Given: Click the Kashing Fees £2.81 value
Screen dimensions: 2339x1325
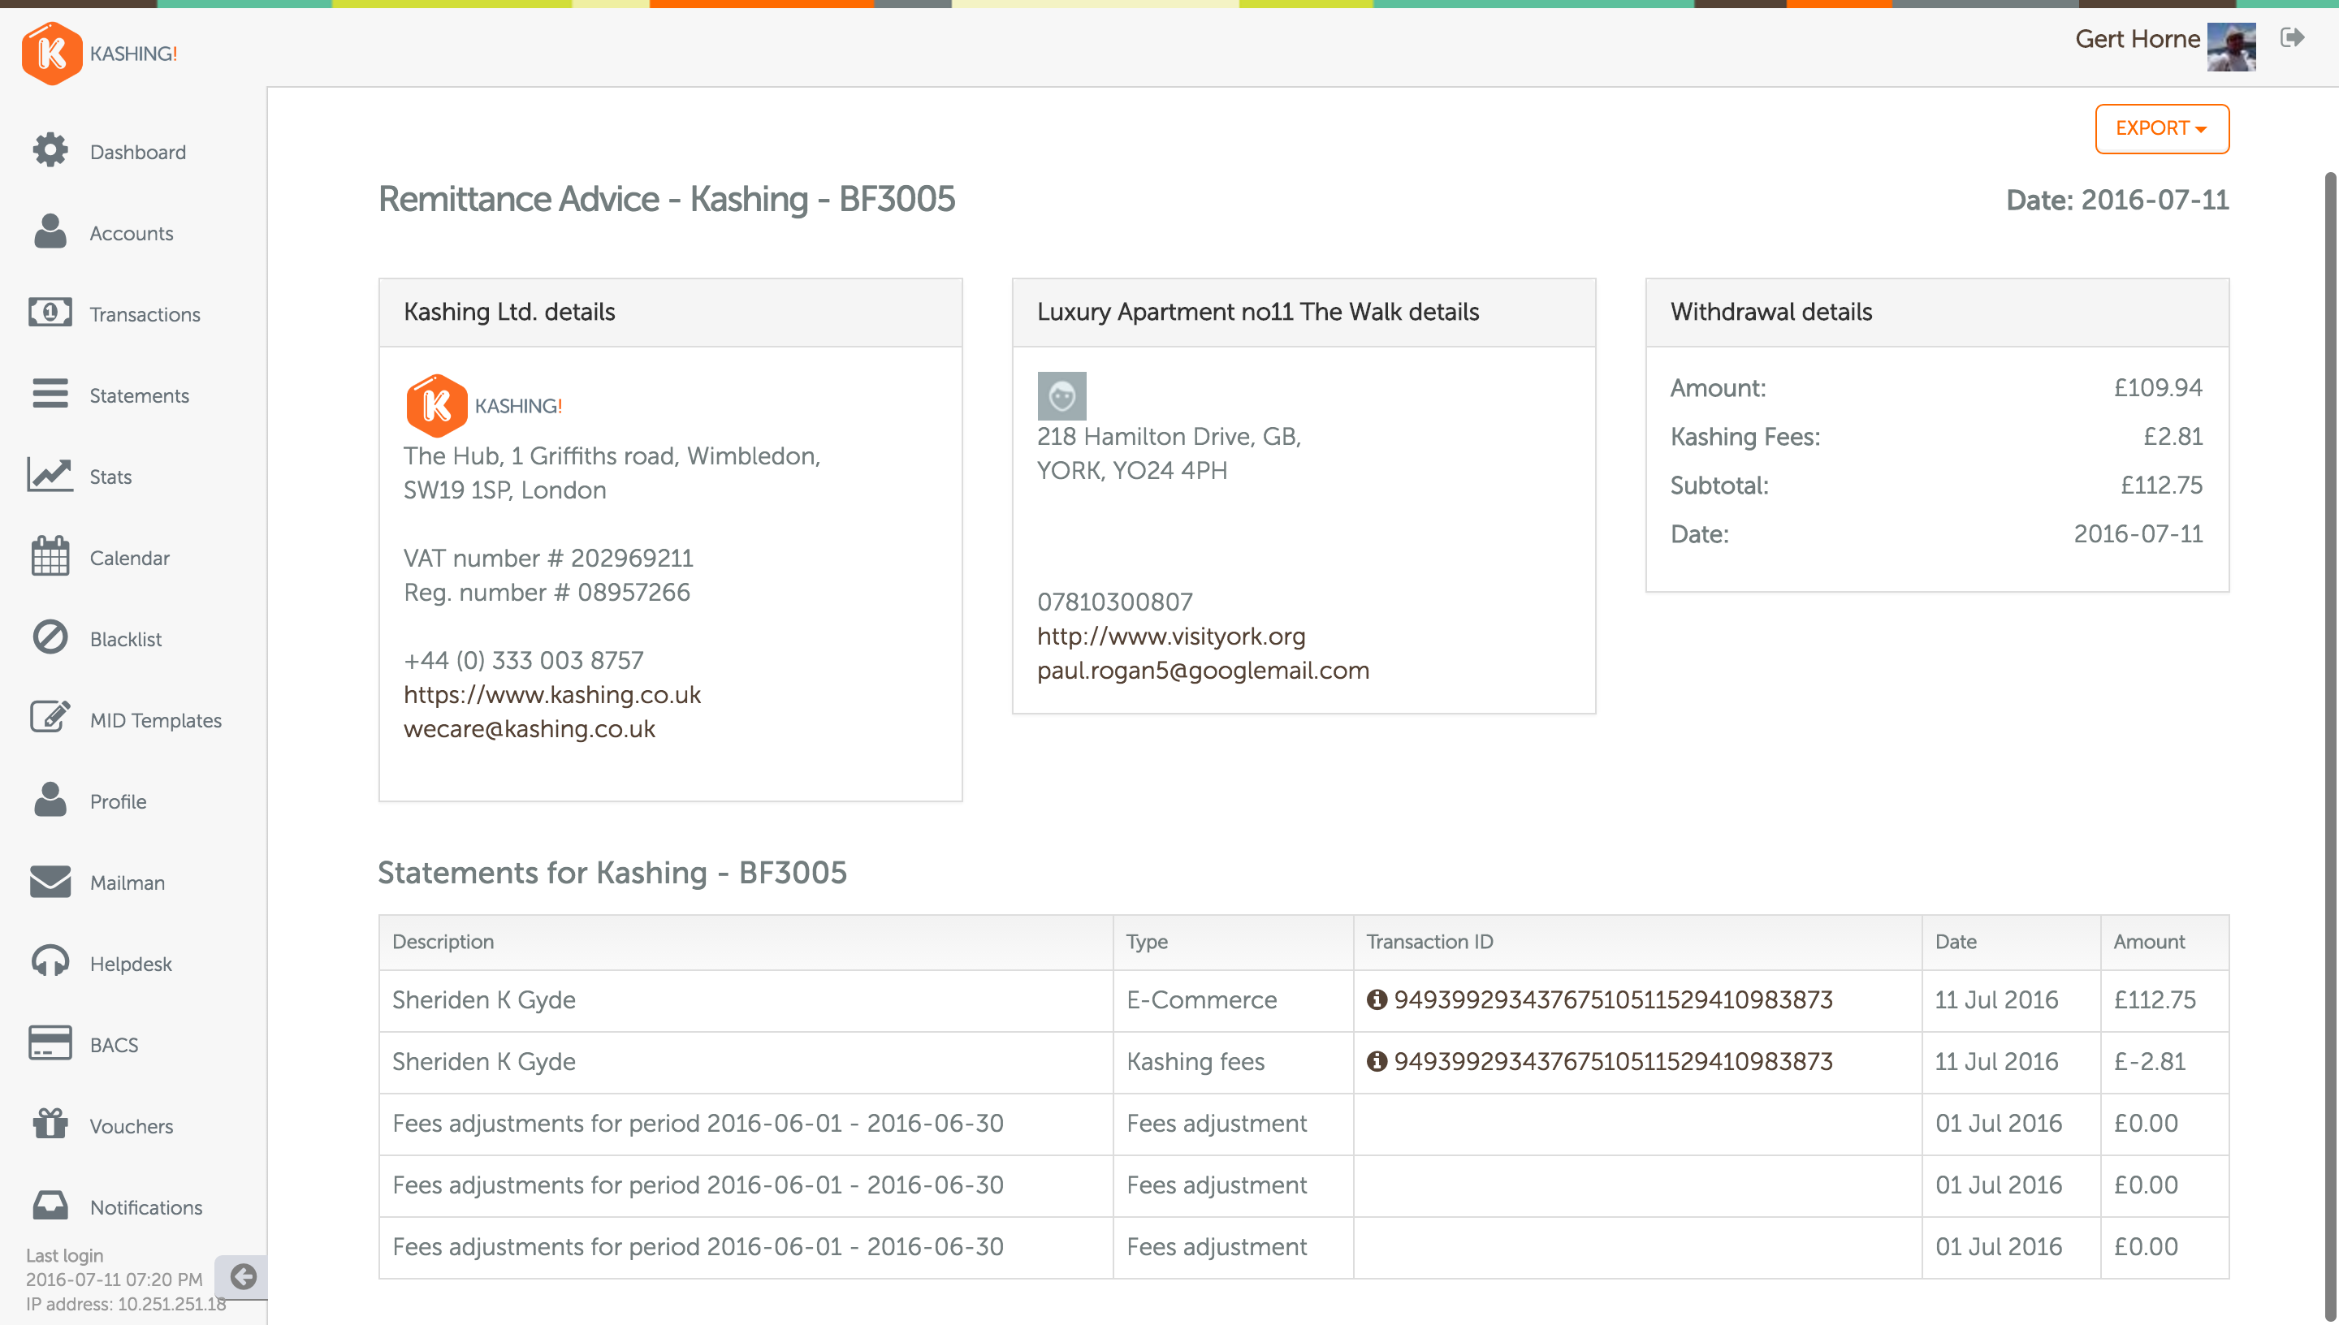Looking at the screenshot, I should point(2173,437).
